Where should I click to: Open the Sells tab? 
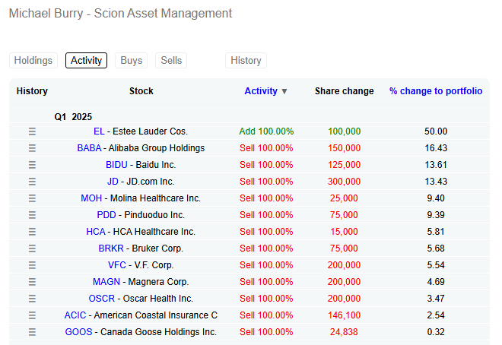[x=171, y=61]
